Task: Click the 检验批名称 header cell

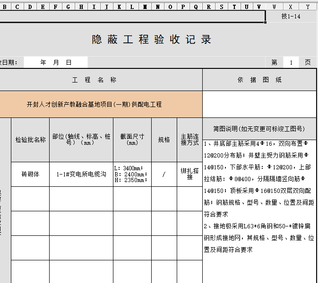Action: tap(30, 140)
